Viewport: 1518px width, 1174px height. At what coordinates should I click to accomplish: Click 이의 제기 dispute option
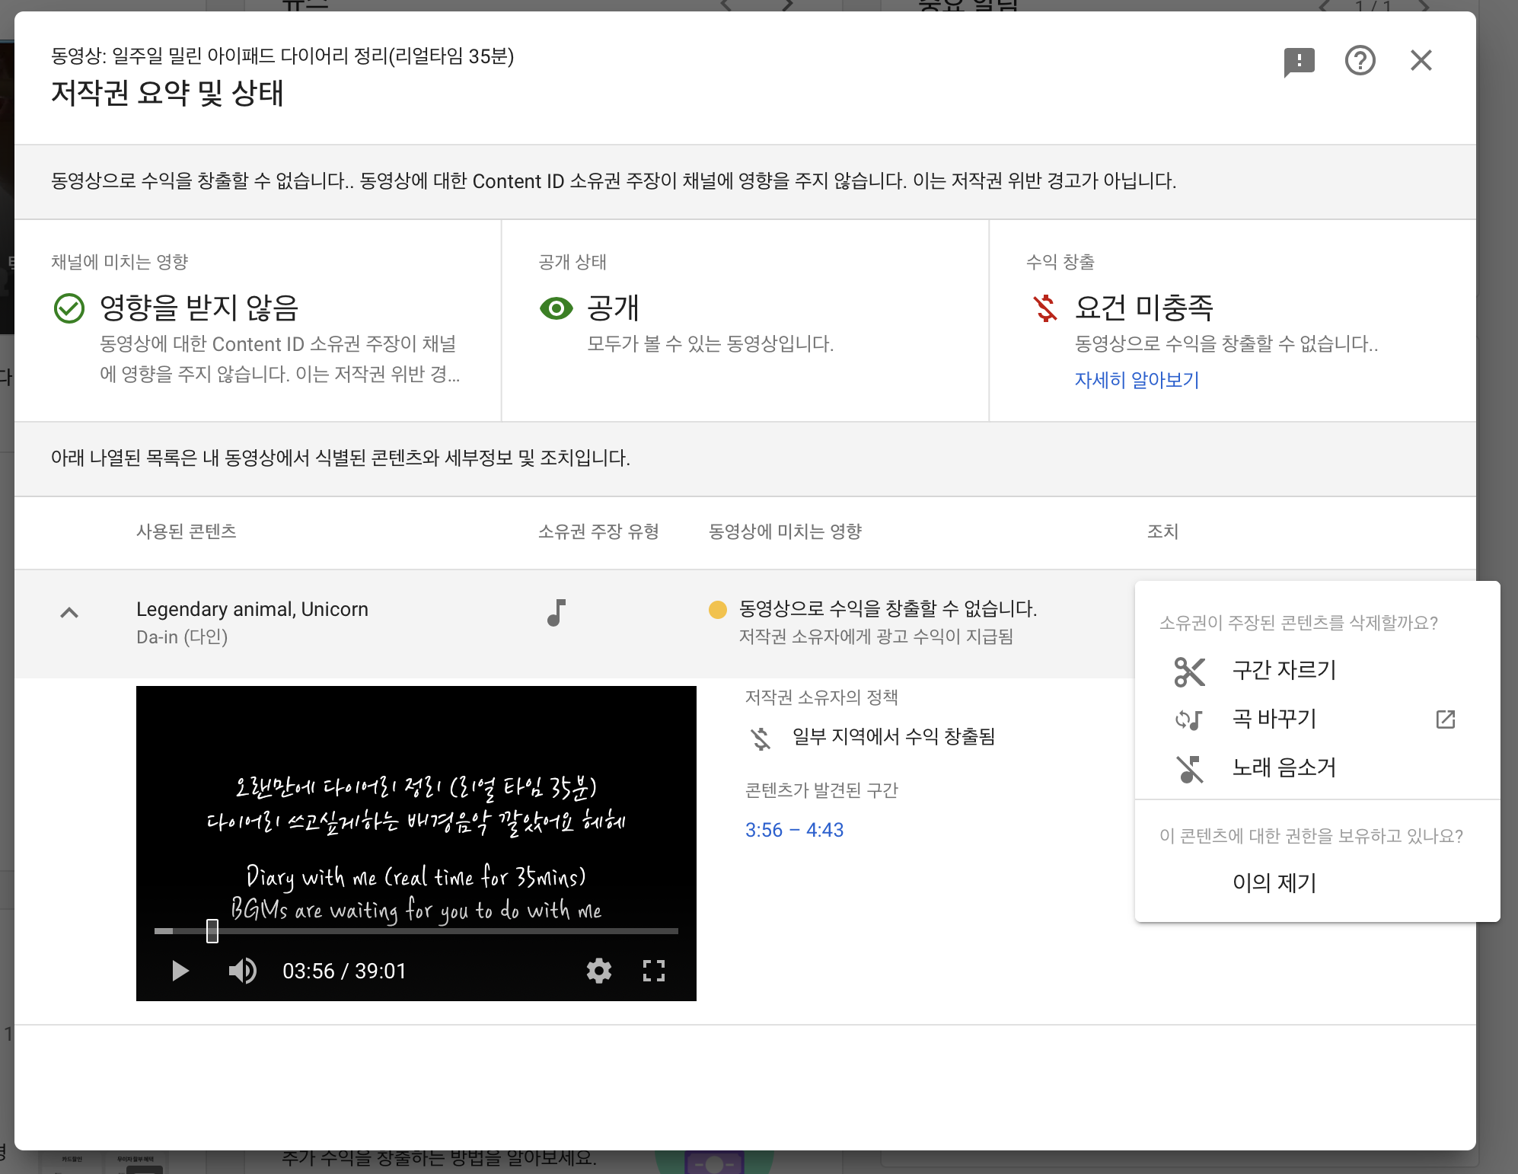click(1274, 882)
